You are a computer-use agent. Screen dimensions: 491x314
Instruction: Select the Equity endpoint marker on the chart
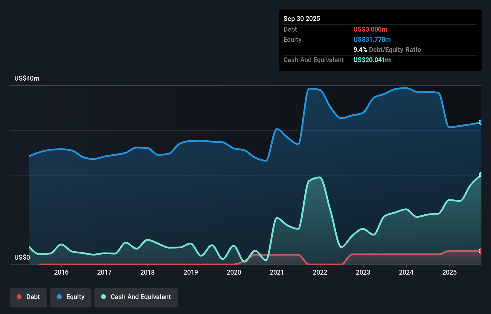click(481, 122)
